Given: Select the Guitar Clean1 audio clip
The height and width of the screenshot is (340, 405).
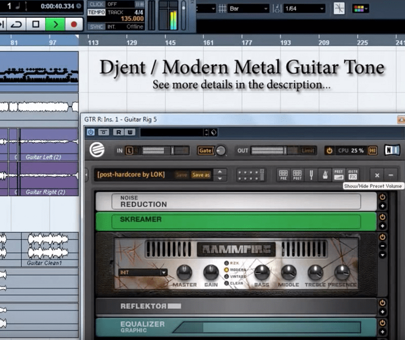Looking at the screenshot, I should (x=50, y=249).
